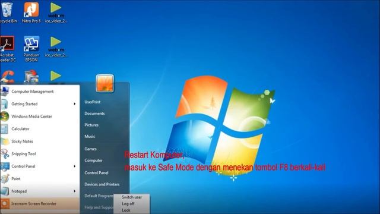Screen dimensions: 380x214
Task: Open Music from Start menu
Action: click(x=90, y=136)
